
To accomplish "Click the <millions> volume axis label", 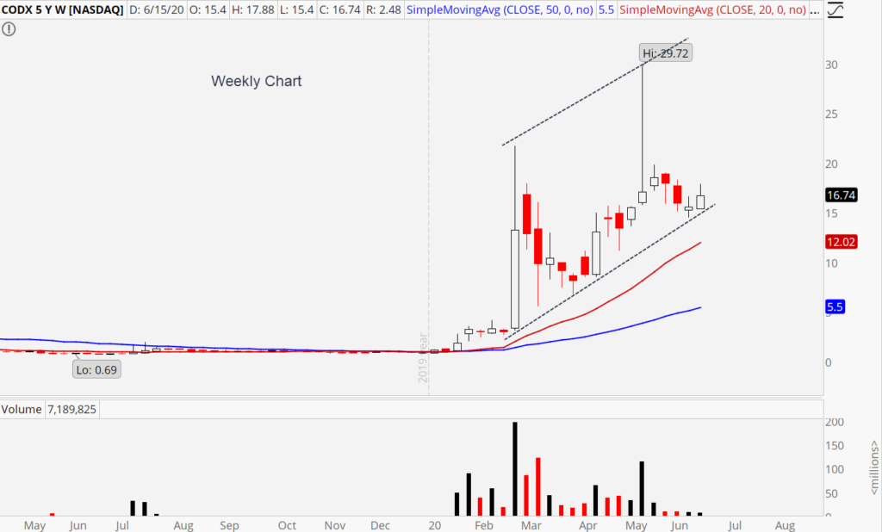I will point(874,468).
